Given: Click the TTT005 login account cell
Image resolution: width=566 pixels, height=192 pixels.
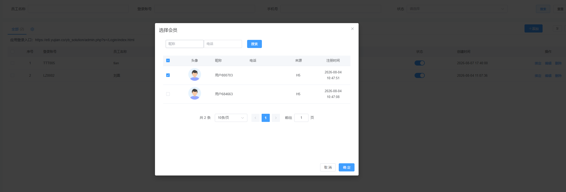Looking at the screenshot, I should pos(49,63).
